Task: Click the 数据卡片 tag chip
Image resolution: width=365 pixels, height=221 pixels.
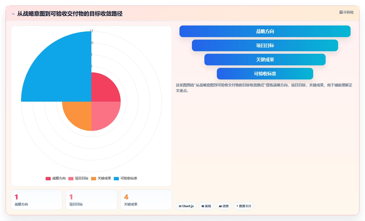Action: (x=244, y=206)
